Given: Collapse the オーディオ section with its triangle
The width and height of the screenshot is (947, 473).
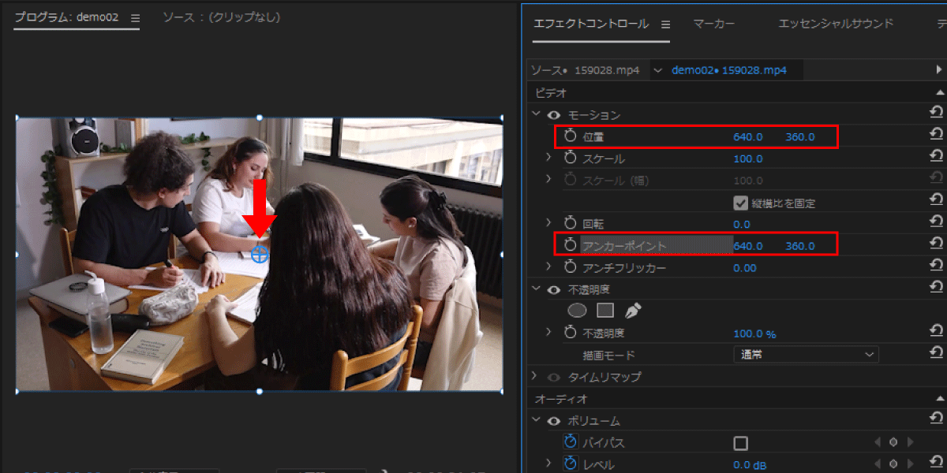Looking at the screenshot, I should 939,399.
